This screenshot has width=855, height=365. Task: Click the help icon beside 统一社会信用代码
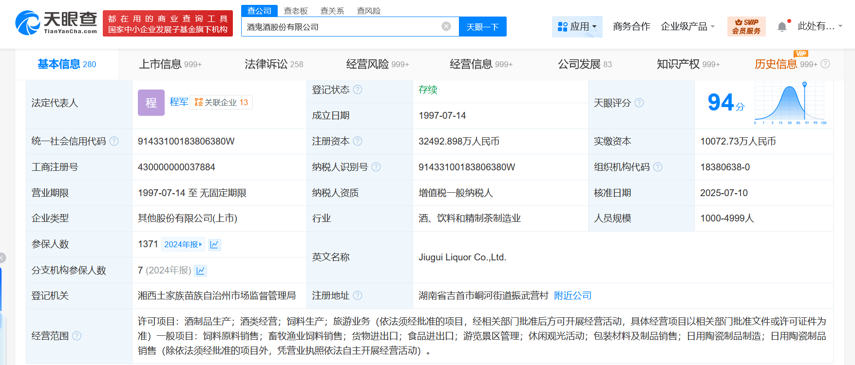[114, 141]
